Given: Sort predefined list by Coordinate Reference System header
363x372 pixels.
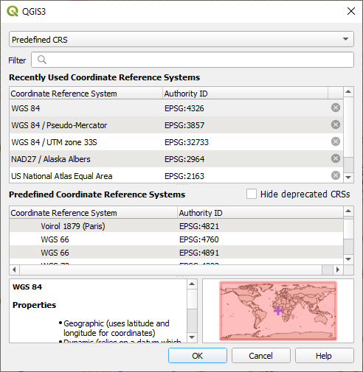Looking at the screenshot, I should [x=94, y=213].
